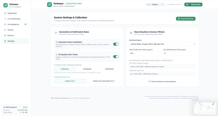Screen dimensions: 218x116
Task: Click the PM2.5 Calibration Offset field
Action: (145, 53)
